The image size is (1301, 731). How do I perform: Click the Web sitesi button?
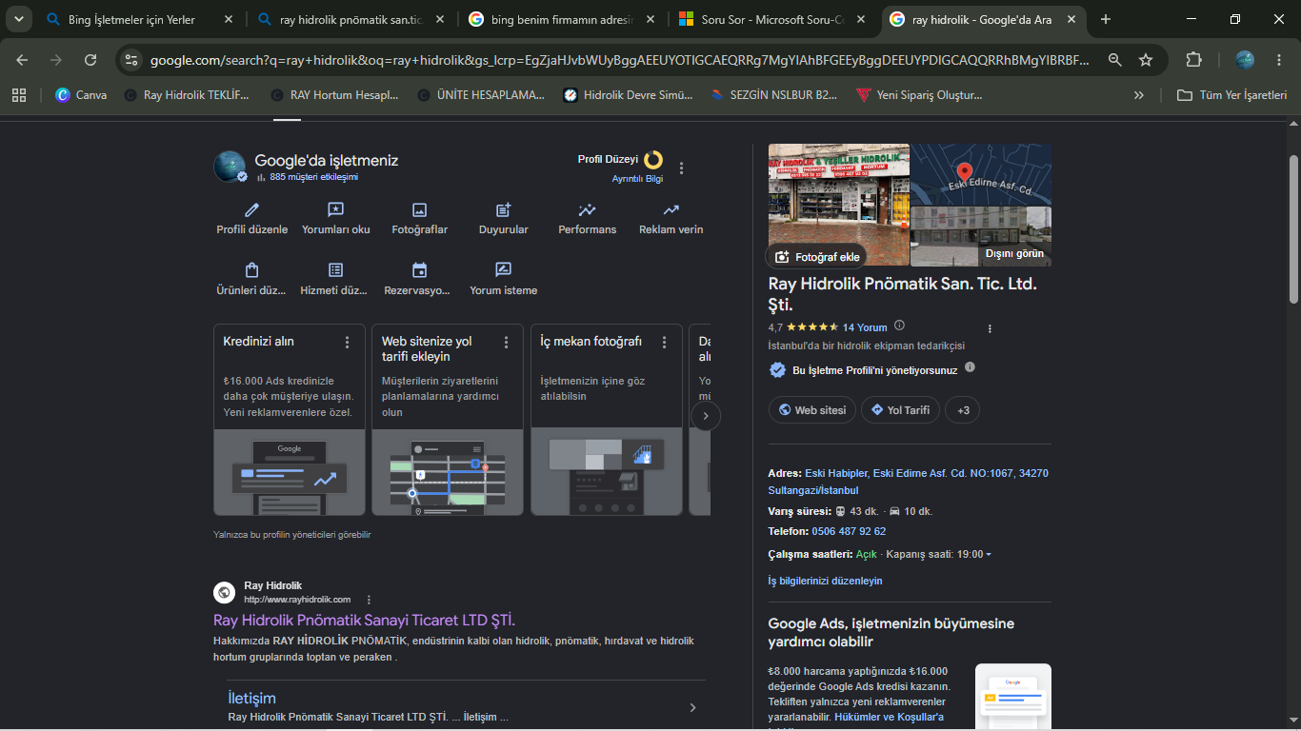812,410
